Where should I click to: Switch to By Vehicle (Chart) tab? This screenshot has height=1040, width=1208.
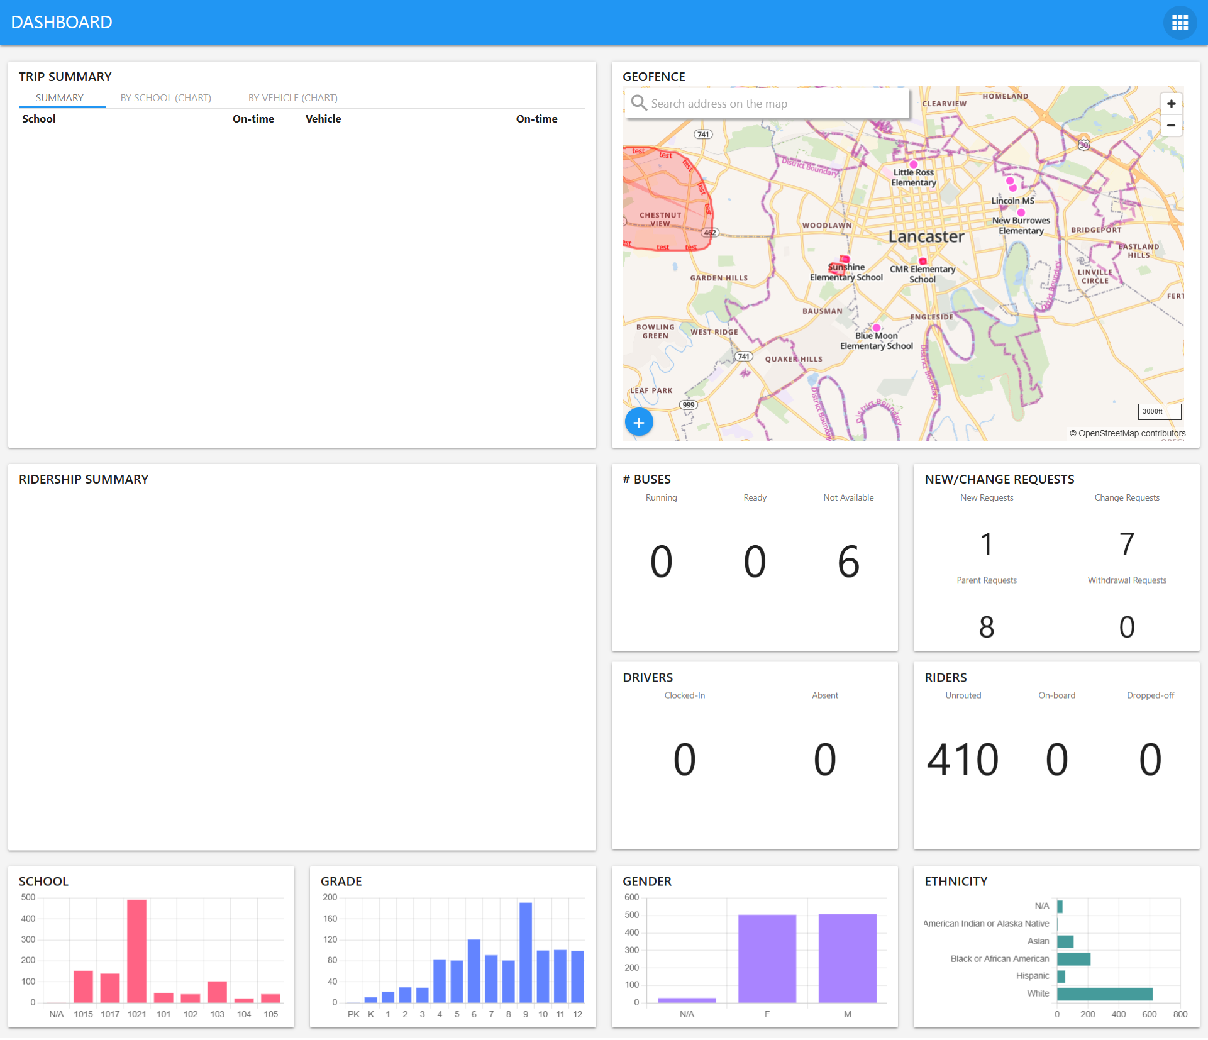coord(292,98)
